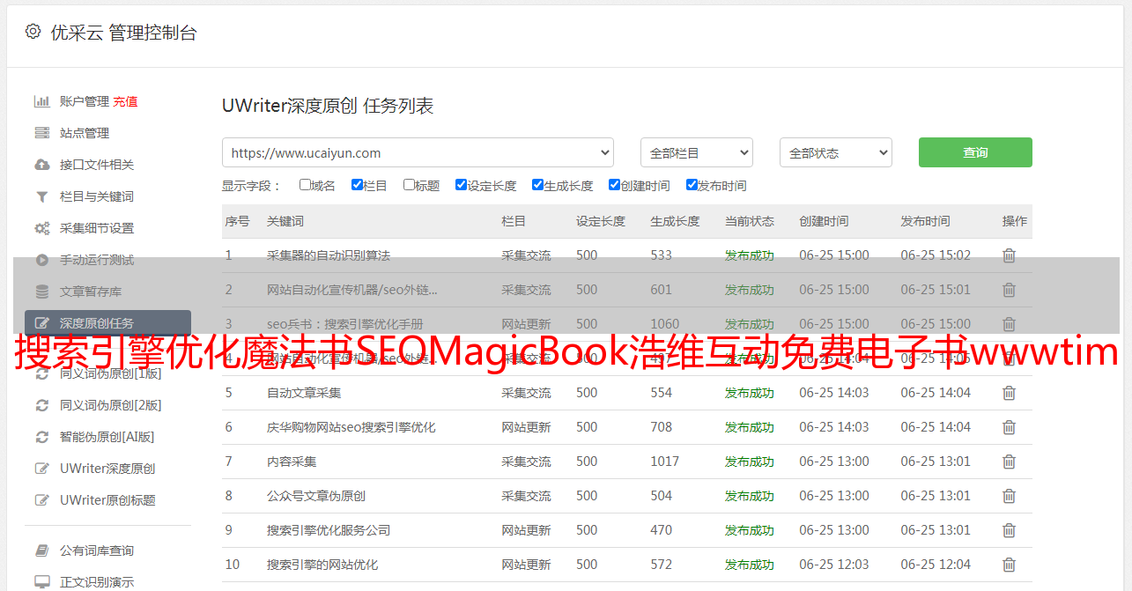Uncheck the 生成长度 display field
The image size is (1132, 591).
click(537, 185)
